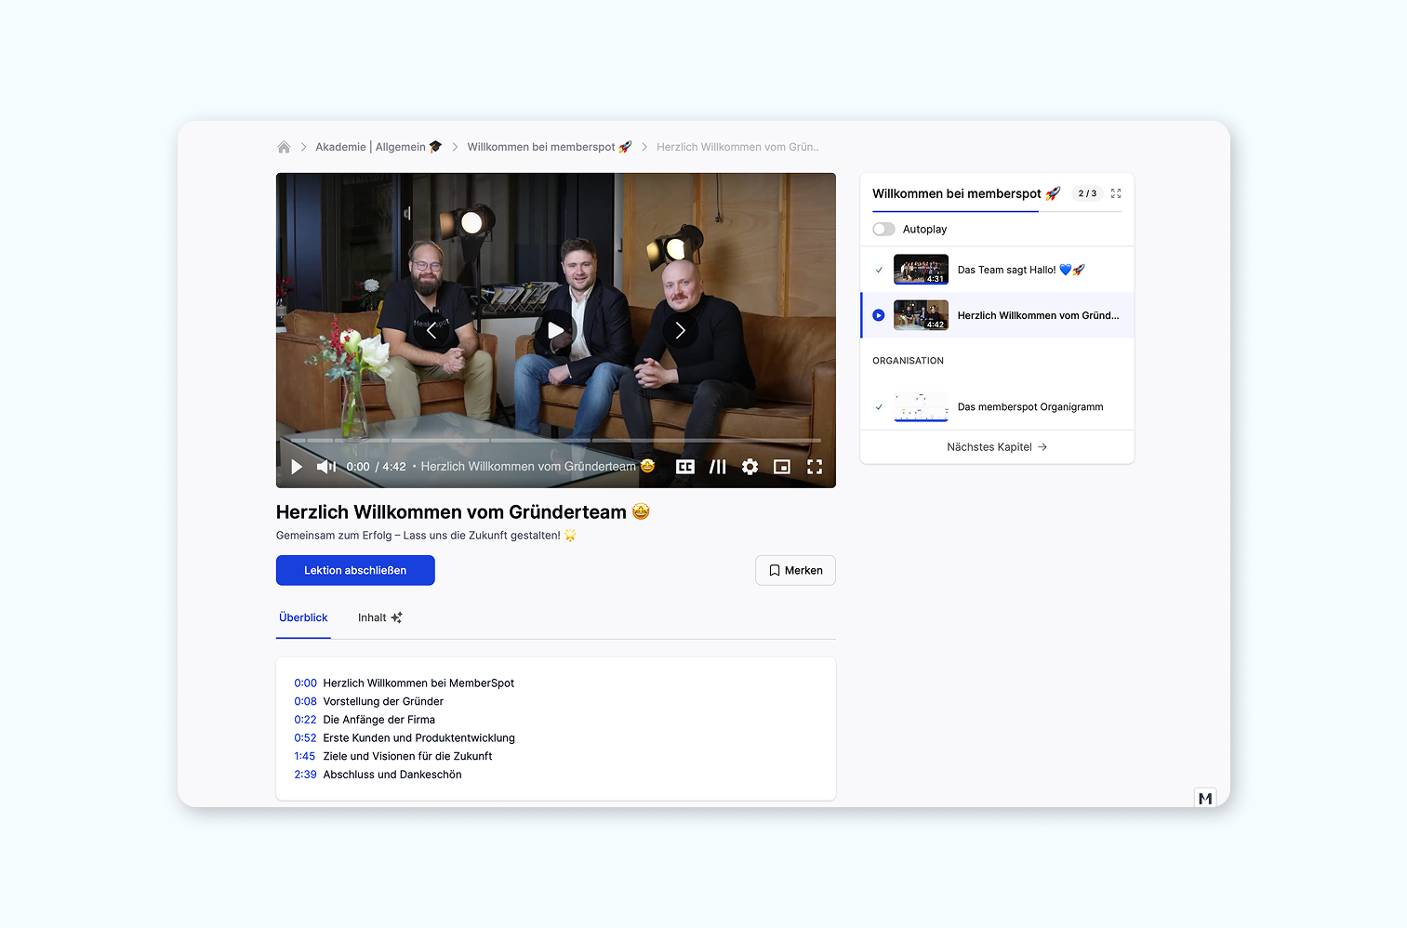Image resolution: width=1407 pixels, height=928 pixels.
Task: Skip to next video with right arrow
Action: coord(680,330)
